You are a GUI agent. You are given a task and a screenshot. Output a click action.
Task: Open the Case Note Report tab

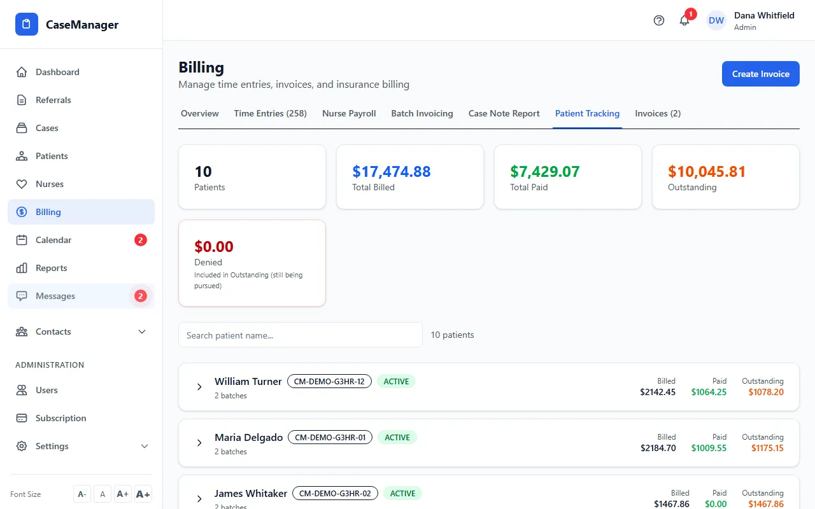[x=504, y=114]
